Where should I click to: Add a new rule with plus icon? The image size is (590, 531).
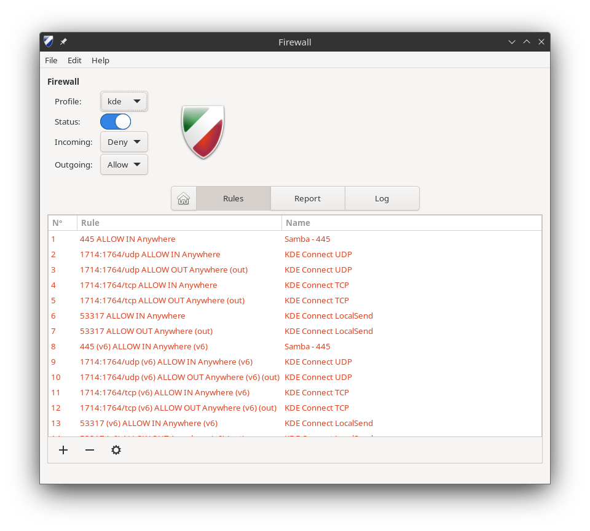point(63,450)
